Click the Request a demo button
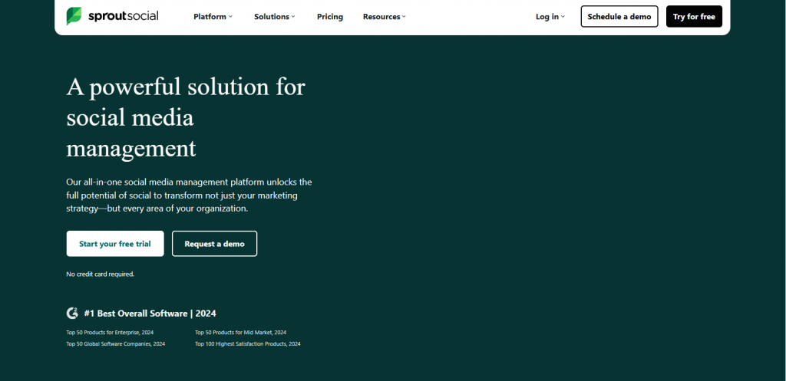786x381 pixels. point(214,244)
